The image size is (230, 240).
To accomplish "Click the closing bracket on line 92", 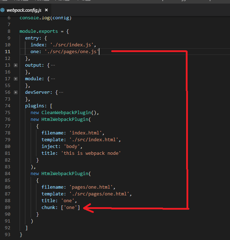I will (26, 228).
